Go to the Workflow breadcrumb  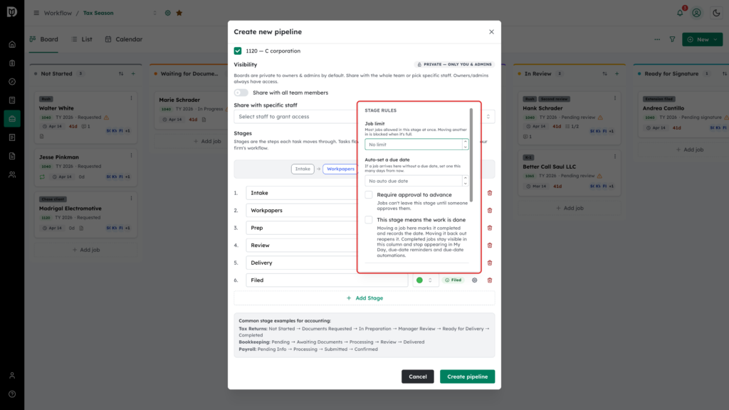pos(58,13)
